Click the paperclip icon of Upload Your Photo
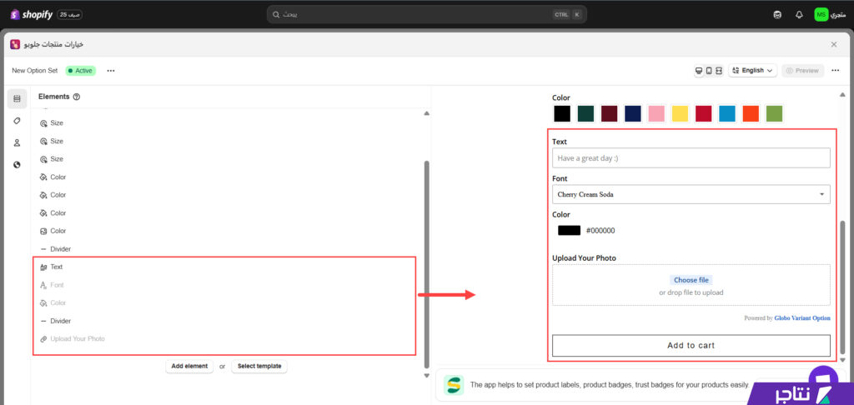The height and width of the screenshot is (405, 854). coord(43,338)
